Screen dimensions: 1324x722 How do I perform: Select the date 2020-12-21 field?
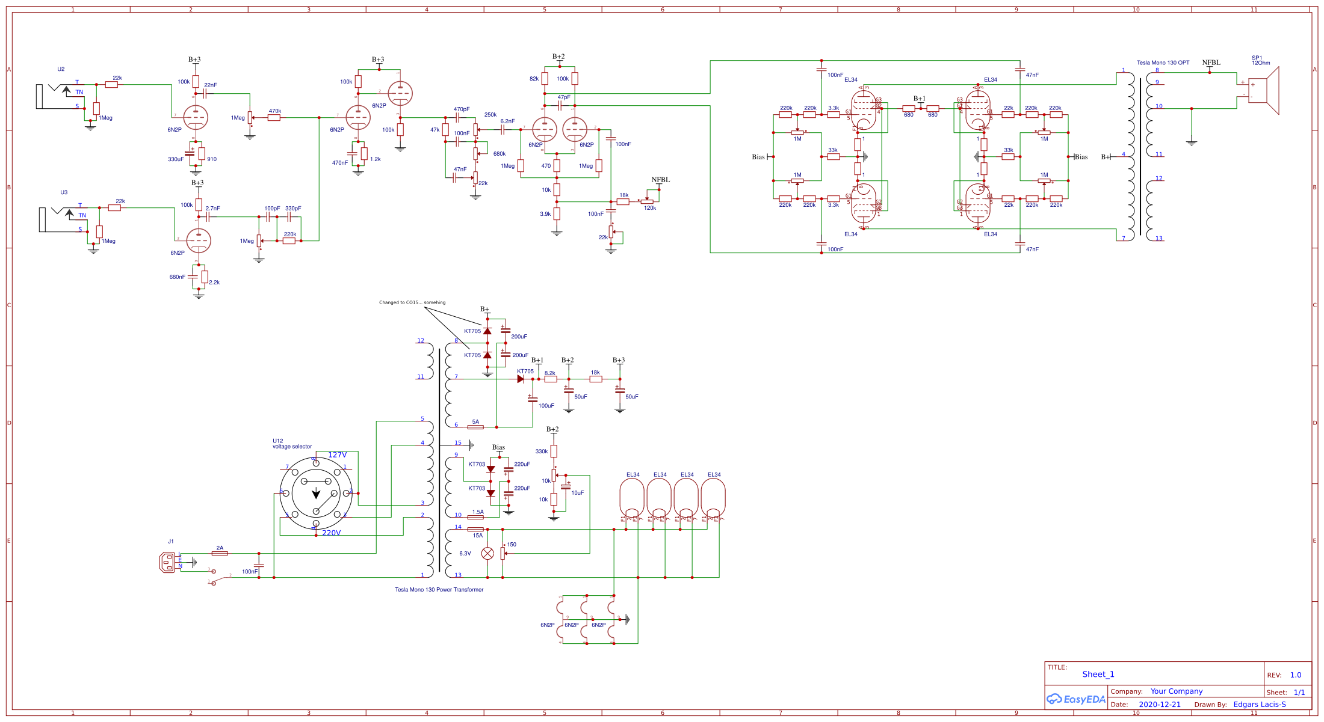click(1160, 705)
